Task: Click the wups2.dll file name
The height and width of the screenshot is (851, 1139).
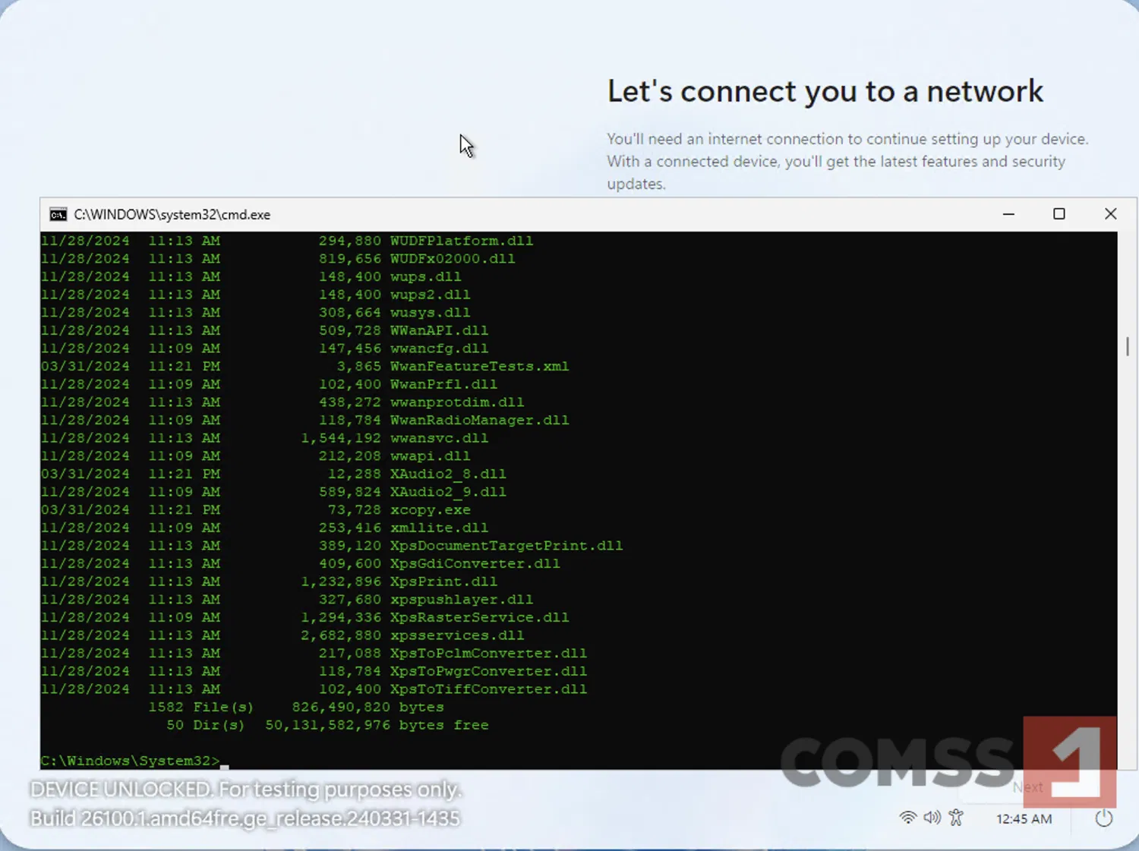Action: coord(431,295)
